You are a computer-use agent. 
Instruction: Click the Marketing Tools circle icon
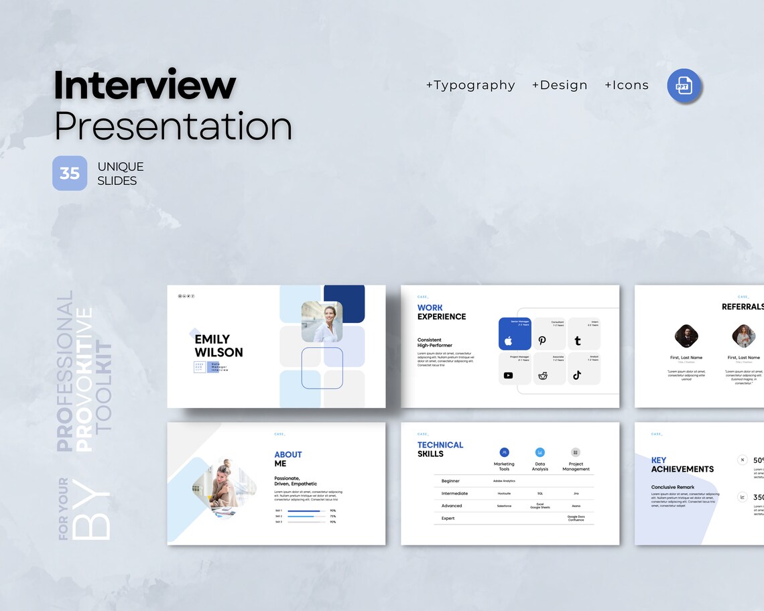click(505, 452)
